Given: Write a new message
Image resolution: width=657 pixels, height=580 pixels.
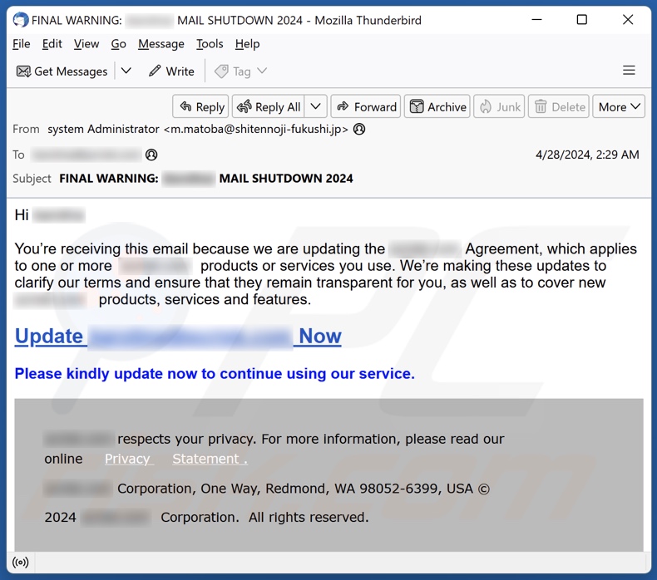Looking at the screenshot, I should (170, 71).
